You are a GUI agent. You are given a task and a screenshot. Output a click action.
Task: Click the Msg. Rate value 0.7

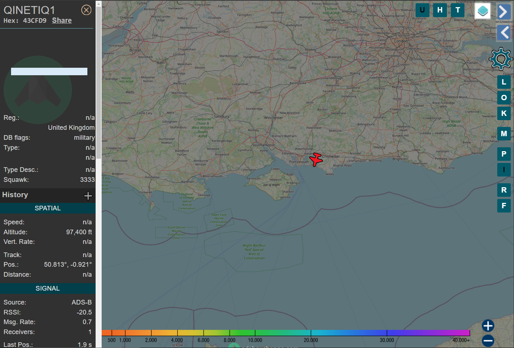pyautogui.click(x=87, y=322)
